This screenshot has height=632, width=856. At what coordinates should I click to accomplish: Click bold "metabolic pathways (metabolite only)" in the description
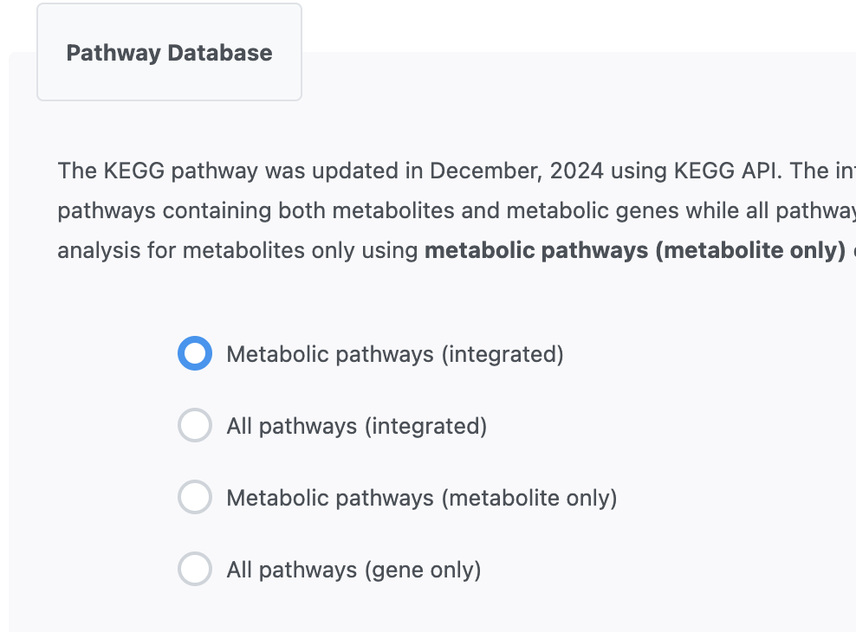[x=634, y=251]
